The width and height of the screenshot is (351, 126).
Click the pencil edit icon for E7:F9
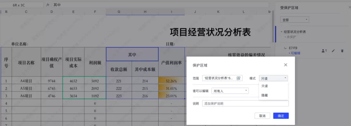333,51
